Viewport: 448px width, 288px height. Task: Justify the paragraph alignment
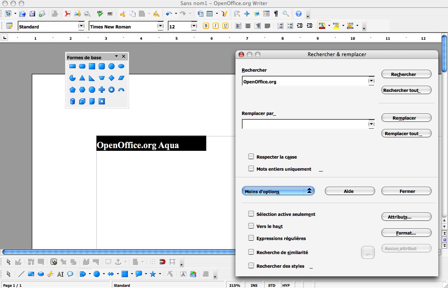click(267, 26)
